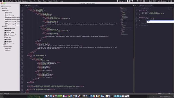Click next-tab arrow in right pane
Screen dimensions: 174x98
pos(137,6)
